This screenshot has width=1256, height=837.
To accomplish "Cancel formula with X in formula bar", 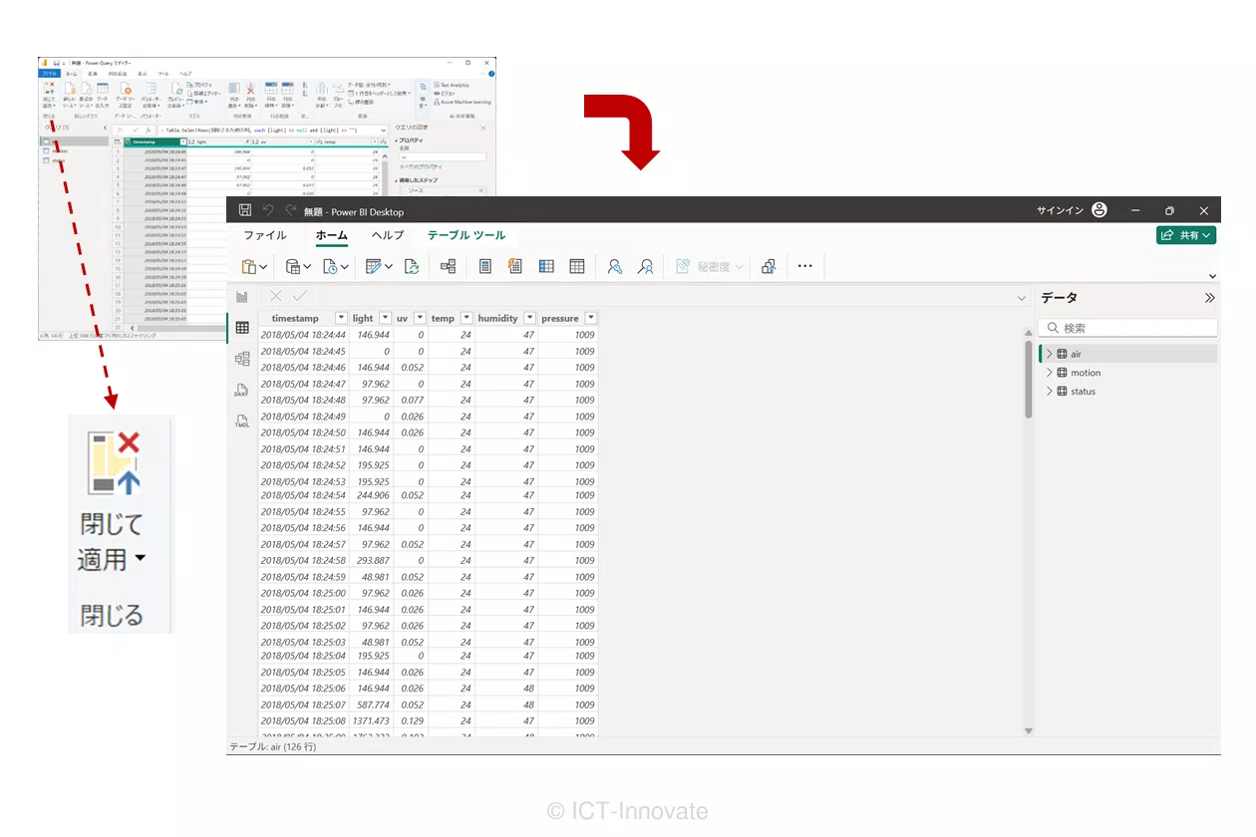I will pos(276,296).
